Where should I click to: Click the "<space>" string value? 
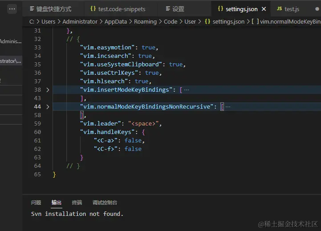143,124
